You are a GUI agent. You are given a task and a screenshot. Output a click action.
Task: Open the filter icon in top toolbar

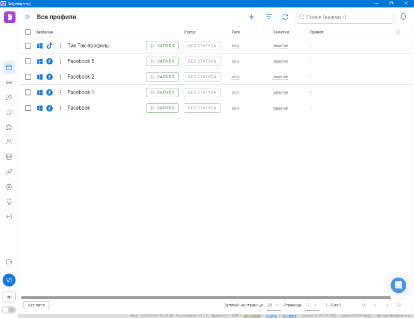(269, 17)
